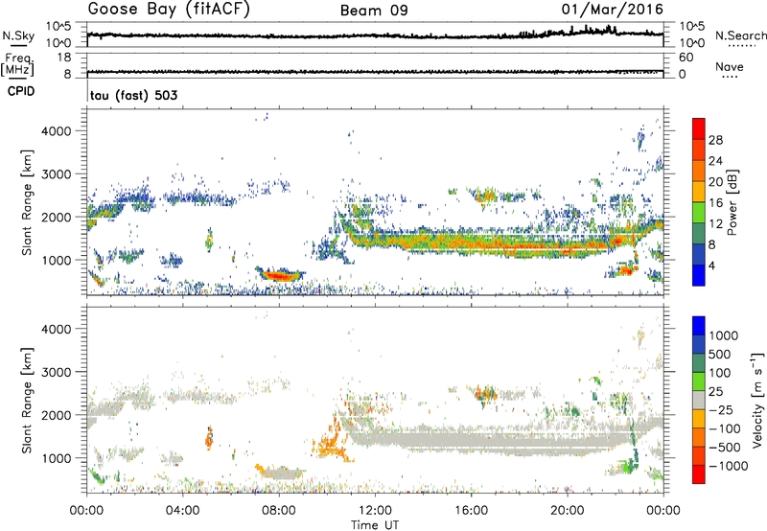
Task: Click the 'Velocity [m s⁻¹]' colorbar title
Action: tap(757, 400)
